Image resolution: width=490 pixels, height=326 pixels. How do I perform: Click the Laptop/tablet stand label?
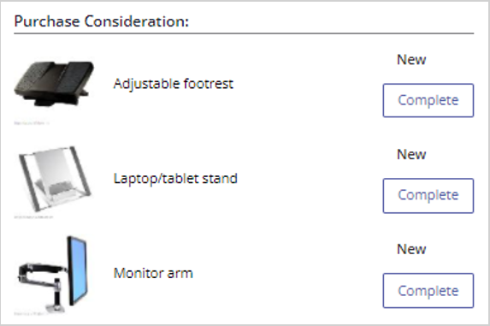(x=175, y=179)
